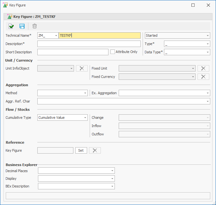Clear the Fixed Unit with X button
The height and width of the screenshot is (205, 216).
pos(203,68)
